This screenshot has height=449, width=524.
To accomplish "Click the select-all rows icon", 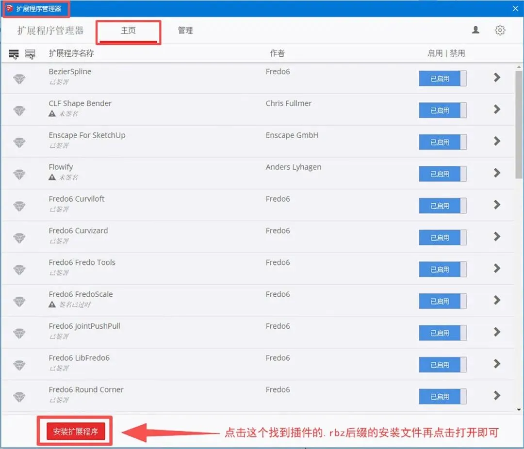I will pyautogui.click(x=14, y=54).
